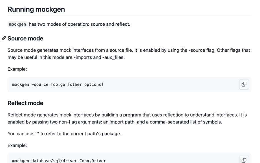Click the anchor link icon beside Source mode
This screenshot has height=163, width=260.
pos(4,38)
